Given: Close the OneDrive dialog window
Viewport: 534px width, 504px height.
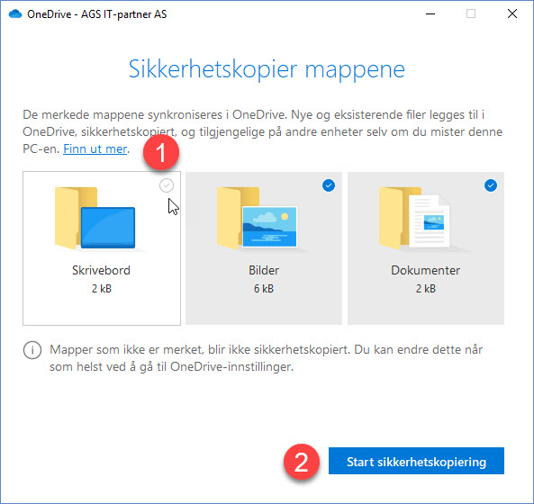Looking at the screenshot, I should pos(512,14).
